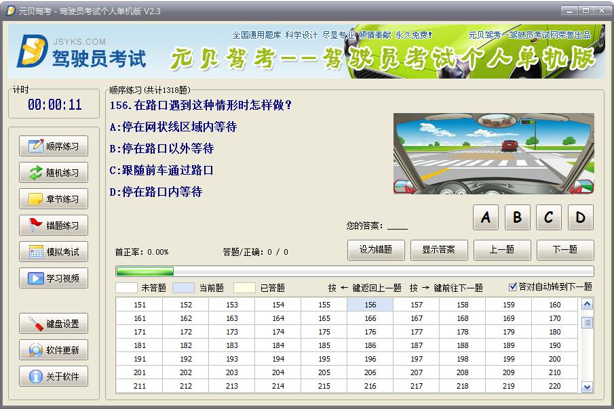The width and height of the screenshot is (614, 409).
Task: Jump to question 157 cell
Action: coord(417,305)
